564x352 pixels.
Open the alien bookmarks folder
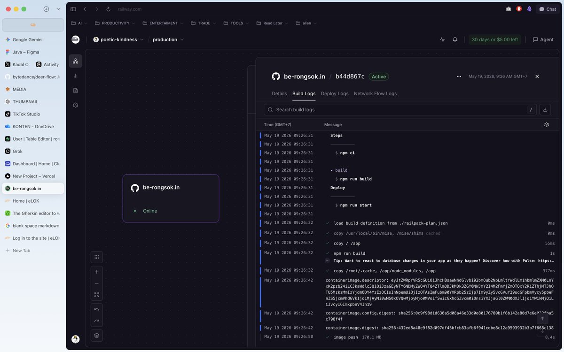pos(306,23)
